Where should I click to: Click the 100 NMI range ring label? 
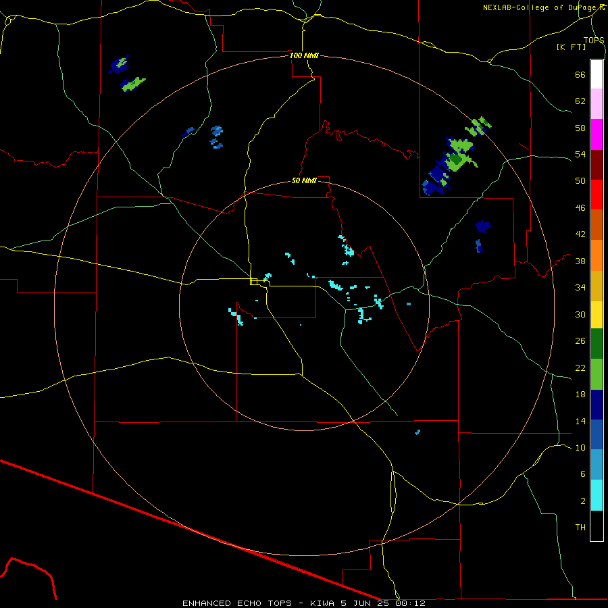(304, 55)
